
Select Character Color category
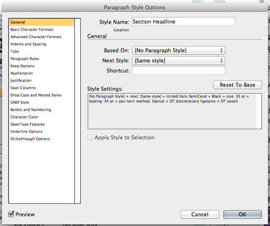click(41, 117)
